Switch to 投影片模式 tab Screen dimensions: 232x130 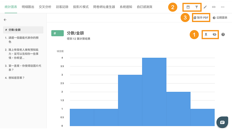click(x=81, y=7)
